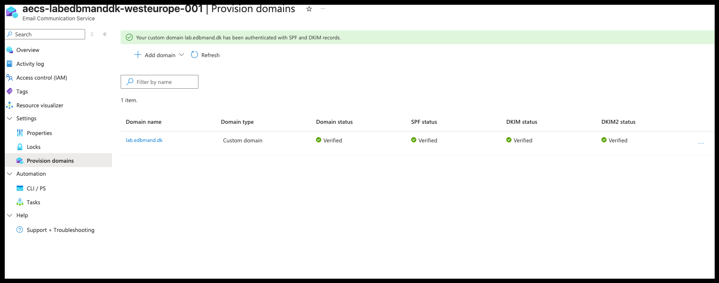
Task: Click the Tasks hierarchy icon
Action: pos(20,202)
